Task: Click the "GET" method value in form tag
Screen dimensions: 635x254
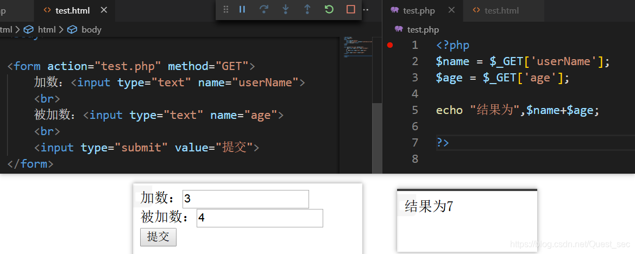Action: click(231, 66)
